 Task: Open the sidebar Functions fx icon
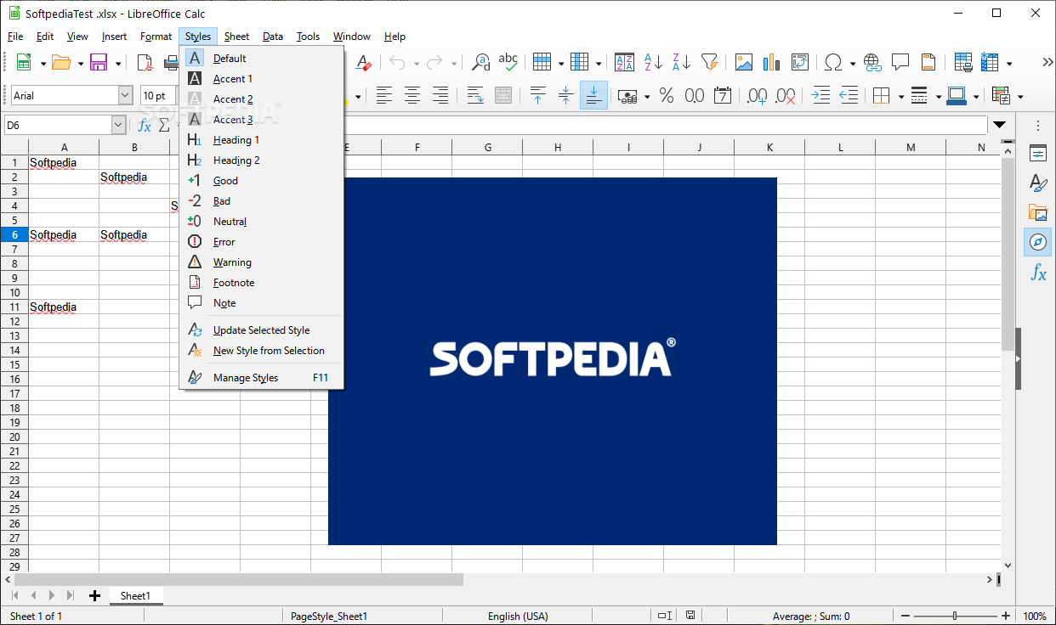coord(1038,273)
